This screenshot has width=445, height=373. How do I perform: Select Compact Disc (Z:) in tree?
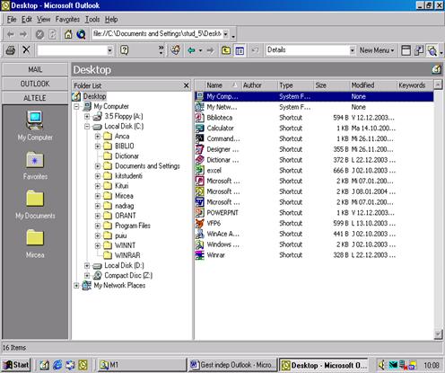pyautogui.click(x=128, y=275)
